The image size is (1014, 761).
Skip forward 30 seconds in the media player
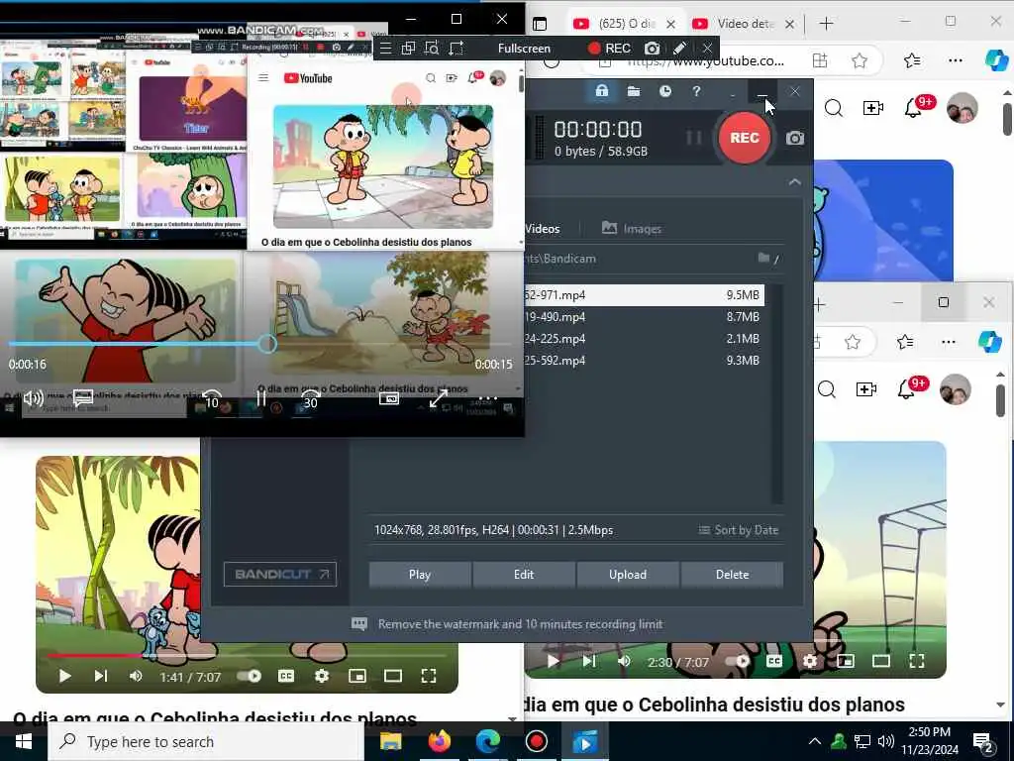(x=310, y=399)
